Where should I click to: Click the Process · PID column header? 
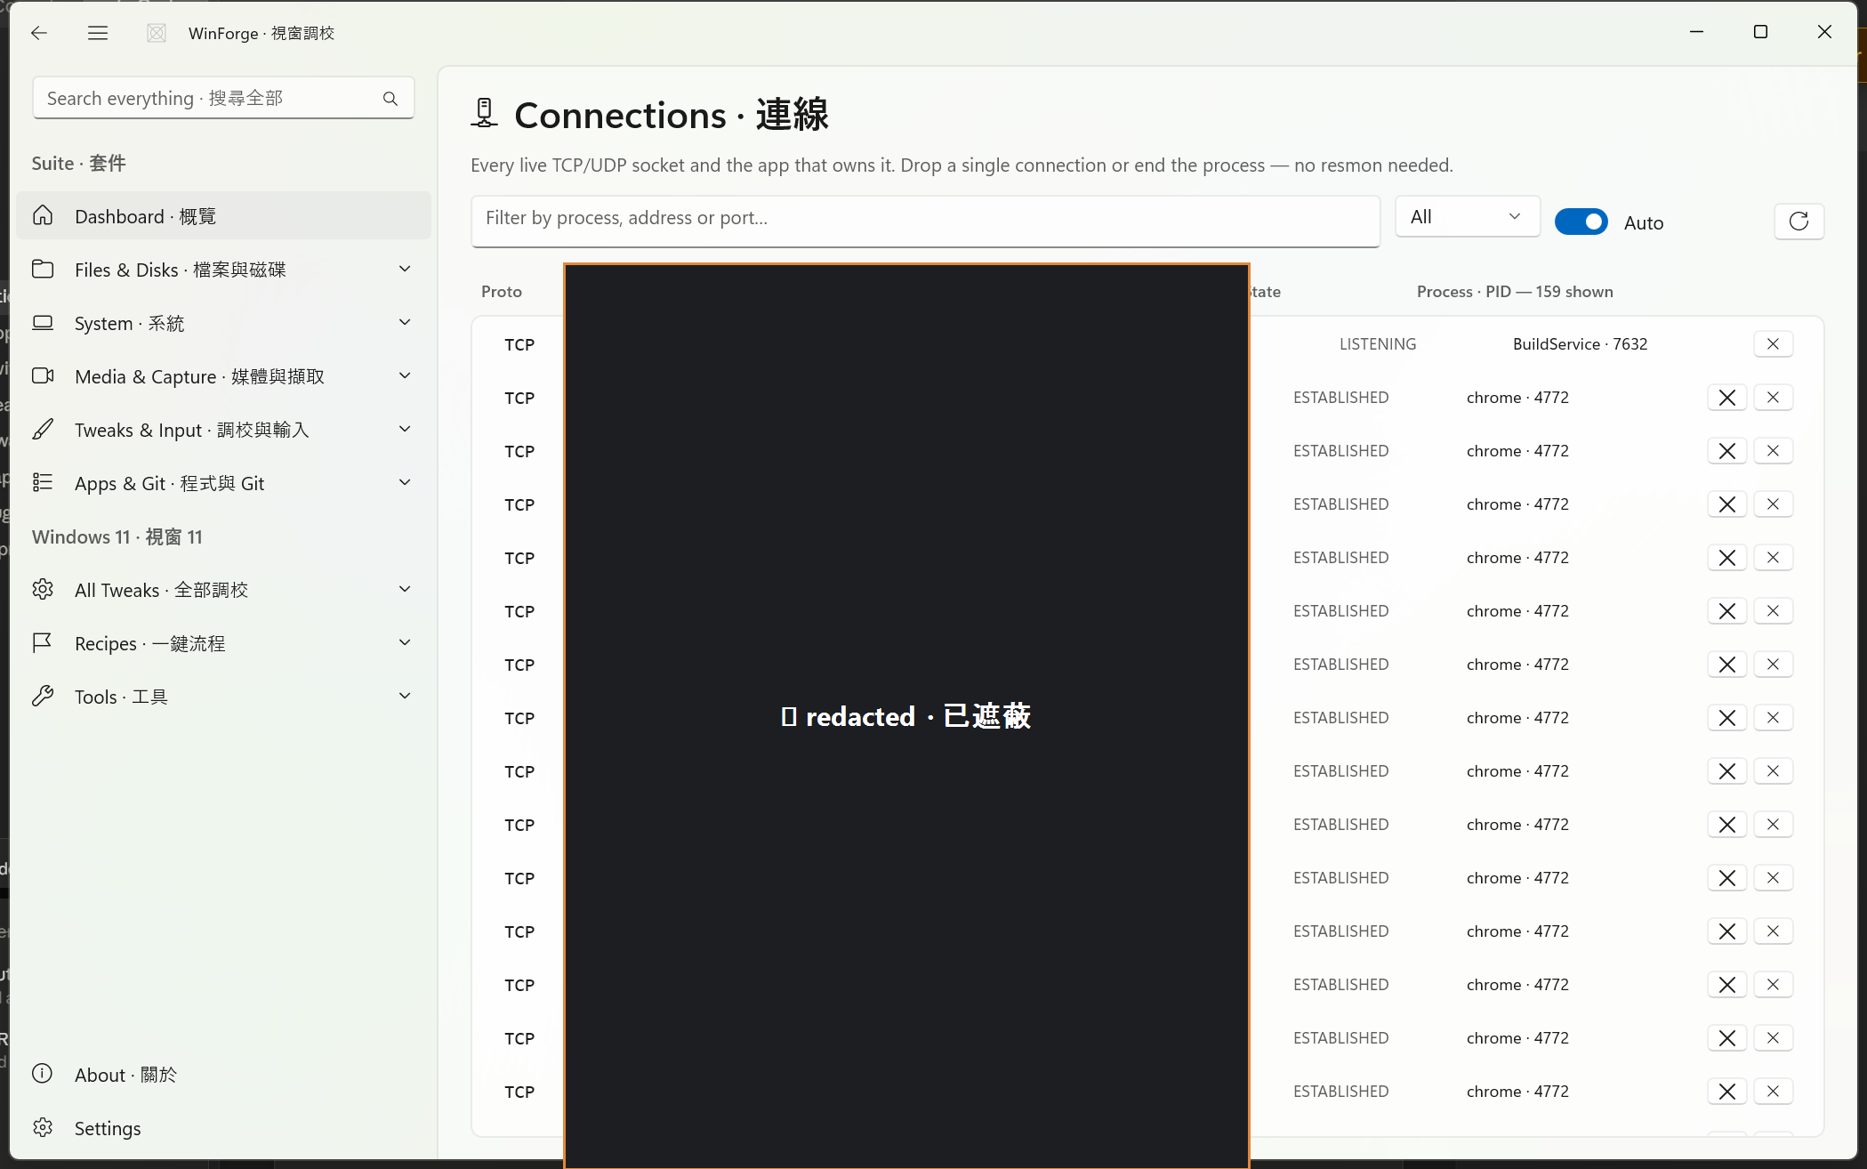pyautogui.click(x=1515, y=292)
